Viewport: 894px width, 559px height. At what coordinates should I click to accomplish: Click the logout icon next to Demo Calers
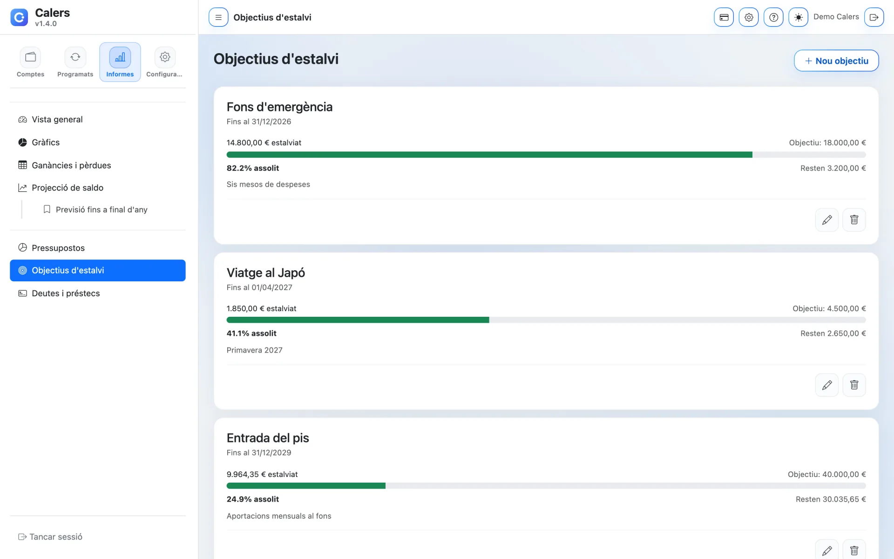pyautogui.click(x=874, y=17)
